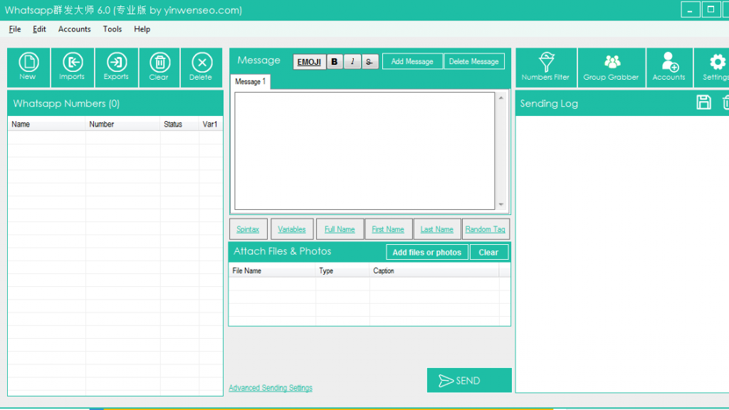Toggle bold formatting
The width and height of the screenshot is (729, 410).
coord(335,62)
